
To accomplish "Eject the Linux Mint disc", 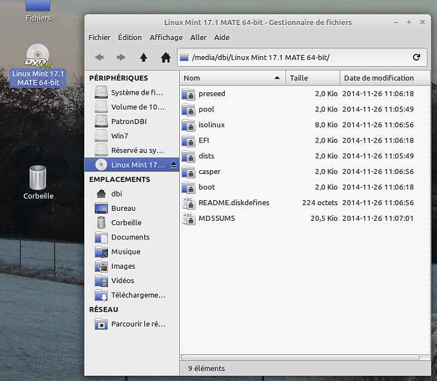I will coord(174,165).
